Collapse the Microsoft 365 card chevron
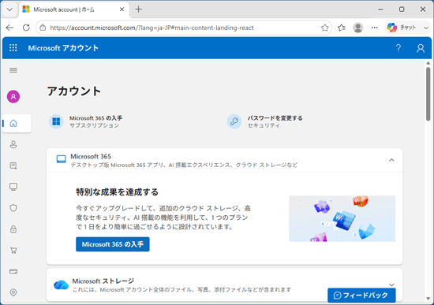This screenshot has width=434, height=305. pos(391,160)
